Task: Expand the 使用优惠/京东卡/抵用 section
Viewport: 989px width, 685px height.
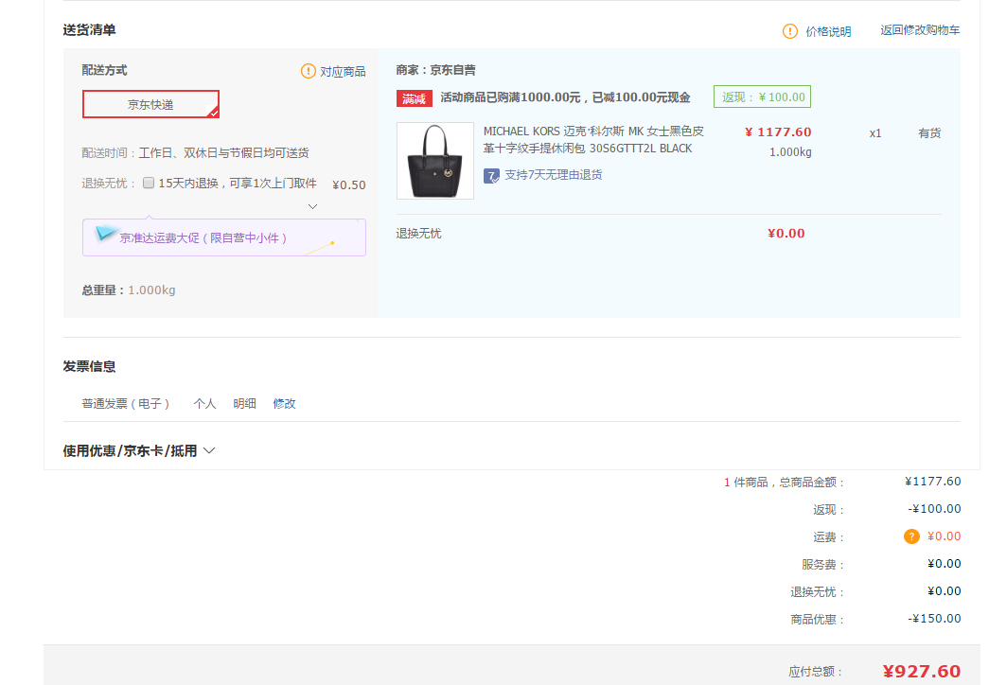Action: [139, 450]
